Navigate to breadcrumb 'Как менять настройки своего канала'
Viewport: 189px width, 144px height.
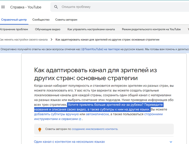pos(23,39)
